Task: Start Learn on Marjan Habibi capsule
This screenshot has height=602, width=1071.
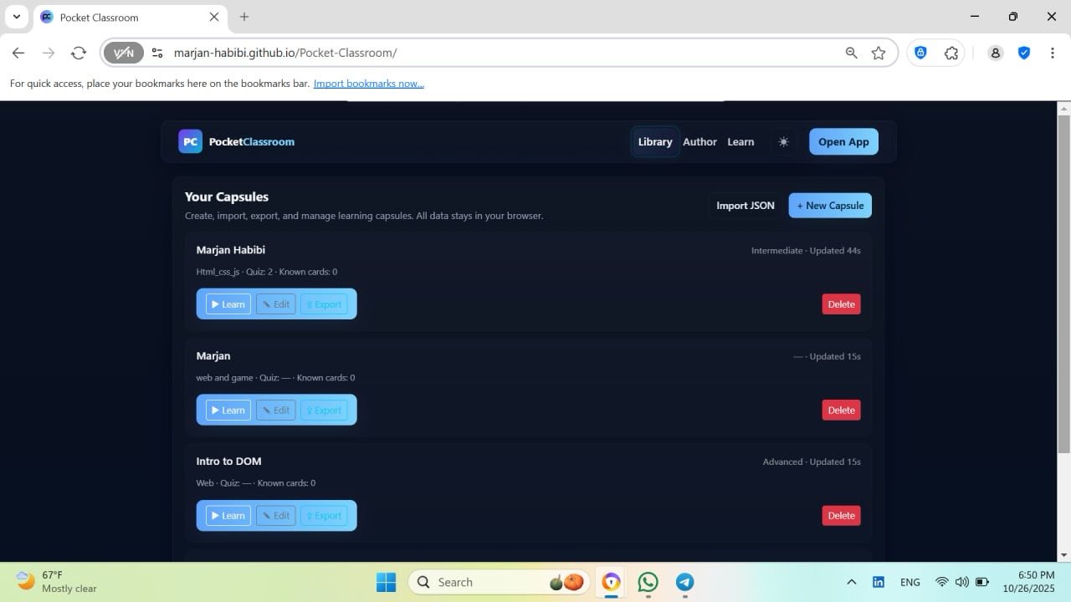Action: click(228, 304)
